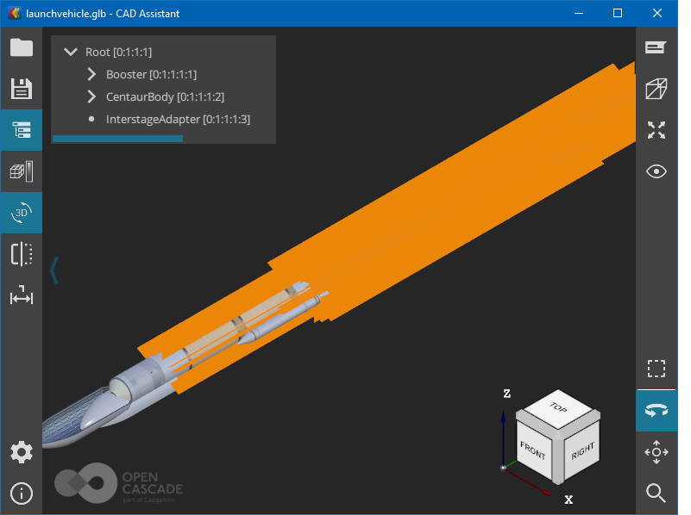Screen dimensions: 691x515
Task: Open the message log panel icon
Action: click(x=656, y=47)
